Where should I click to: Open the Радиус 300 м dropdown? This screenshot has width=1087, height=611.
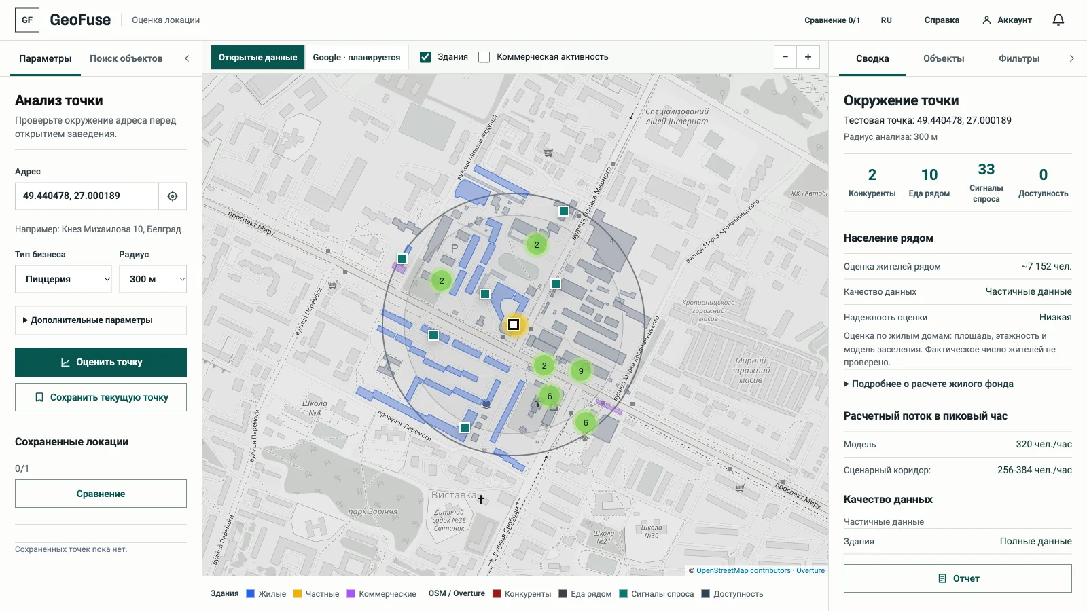(x=153, y=279)
